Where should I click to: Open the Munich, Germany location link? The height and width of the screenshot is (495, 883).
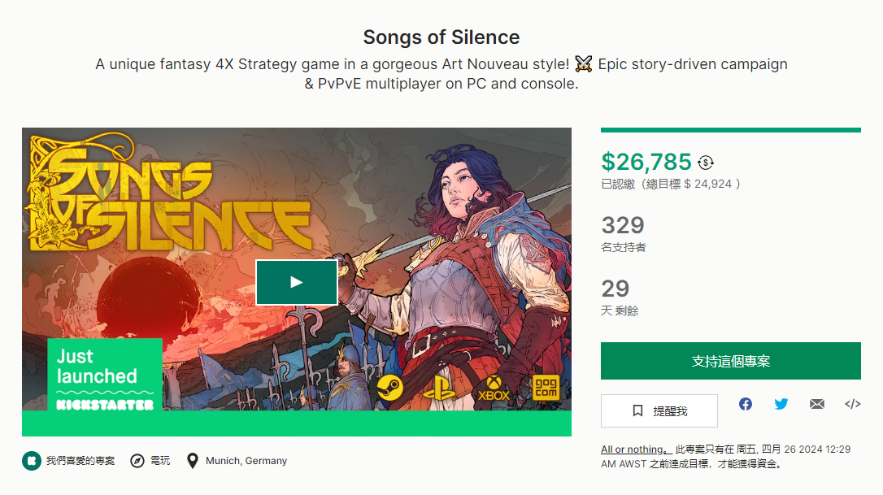[246, 461]
